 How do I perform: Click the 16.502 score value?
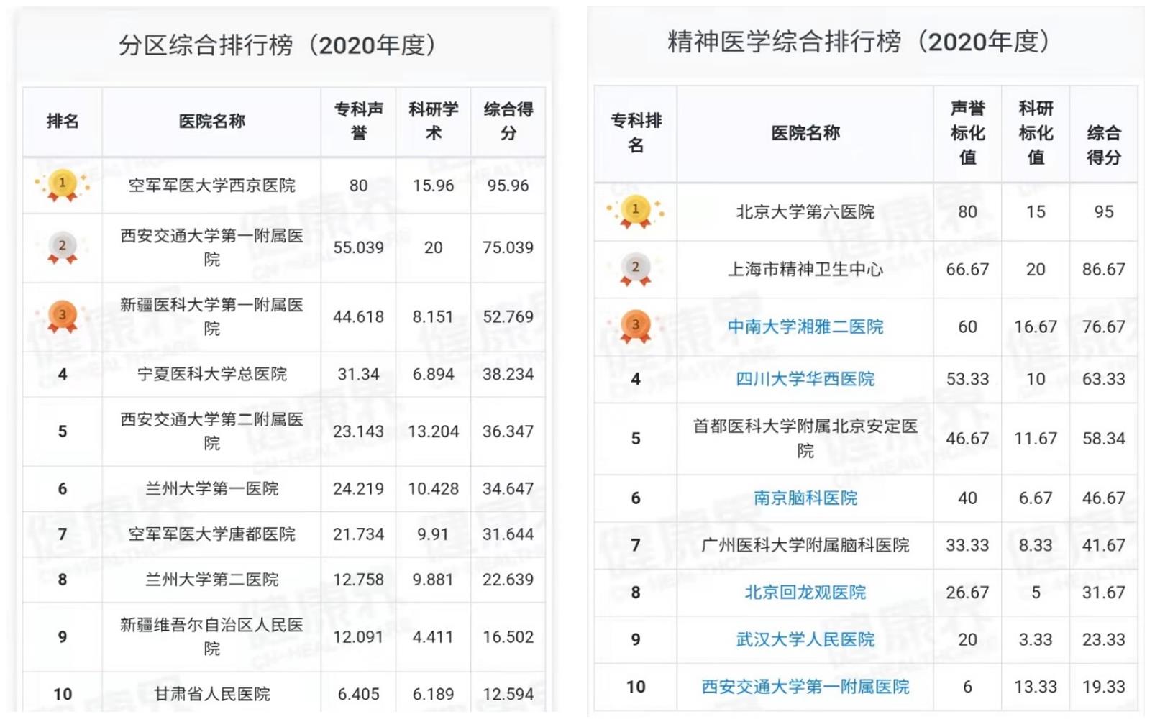[x=508, y=637]
